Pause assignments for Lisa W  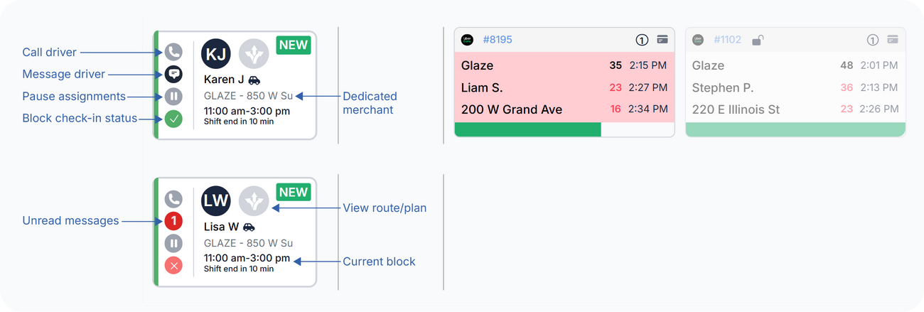pos(173,244)
